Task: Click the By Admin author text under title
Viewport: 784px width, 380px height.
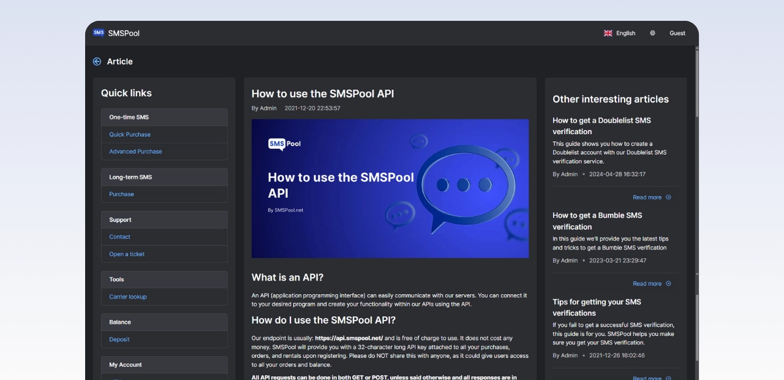Action: pos(264,108)
